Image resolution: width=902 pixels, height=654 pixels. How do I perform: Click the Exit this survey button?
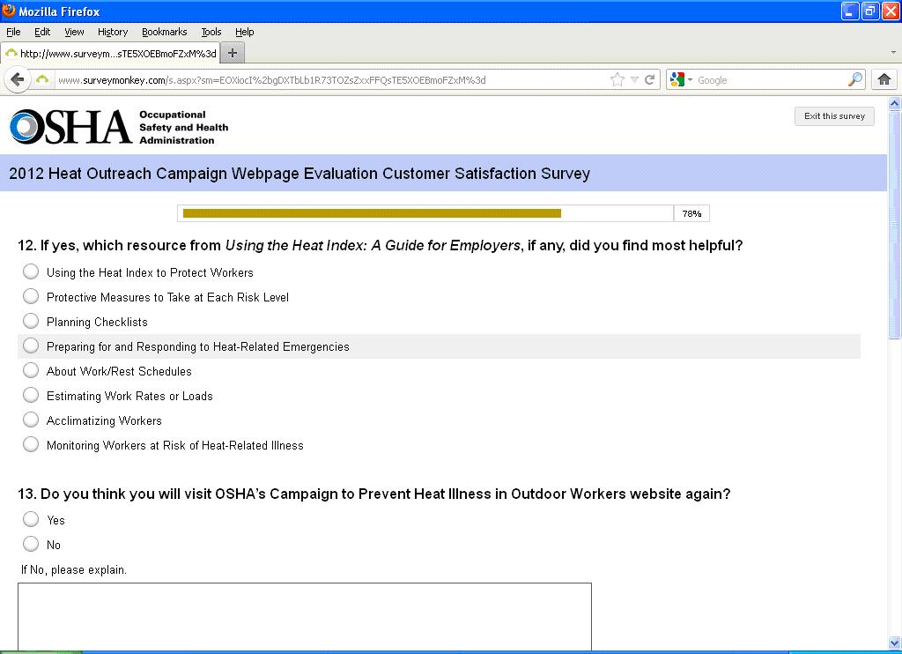834,116
